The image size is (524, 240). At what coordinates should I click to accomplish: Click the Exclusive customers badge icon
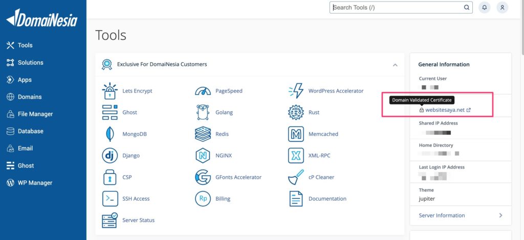[x=106, y=64]
